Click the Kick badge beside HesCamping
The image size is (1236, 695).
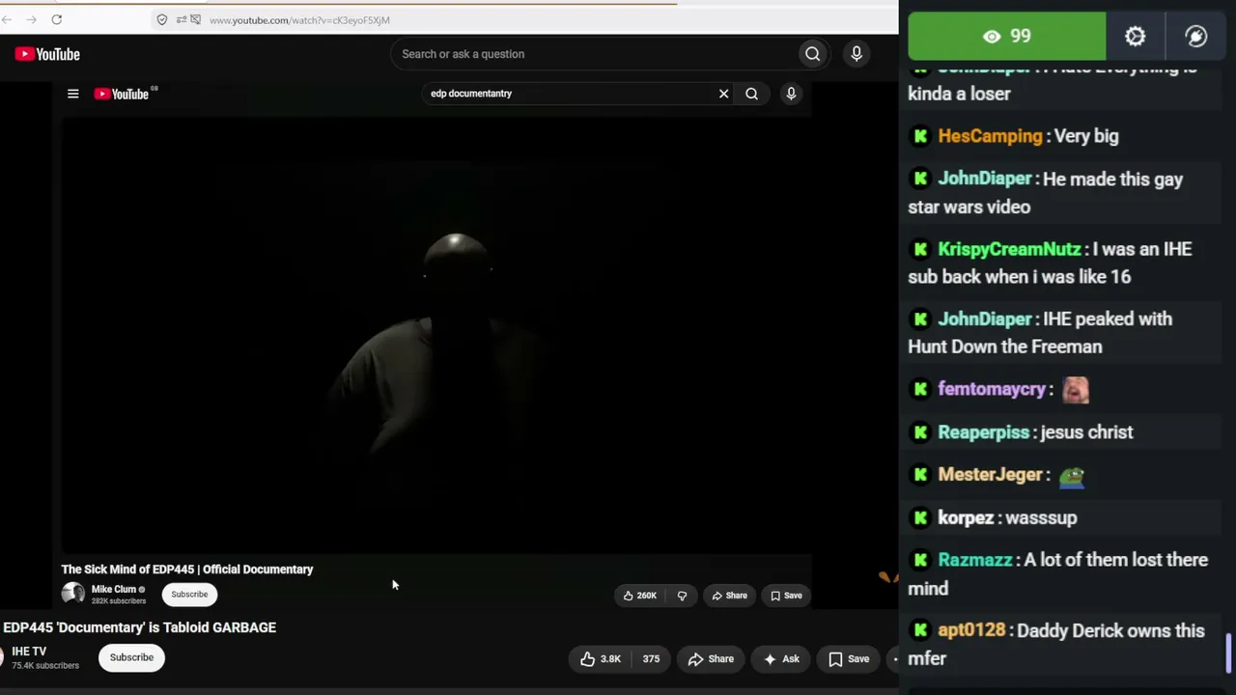(920, 136)
